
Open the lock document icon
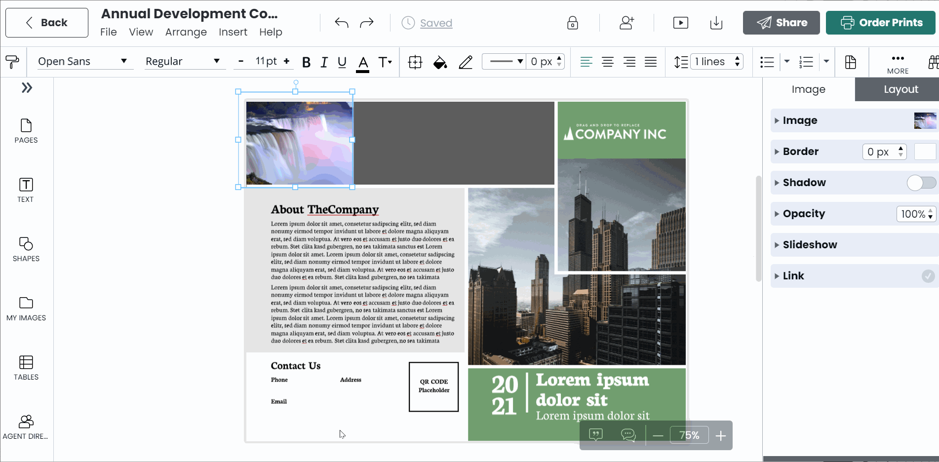pos(573,23)
